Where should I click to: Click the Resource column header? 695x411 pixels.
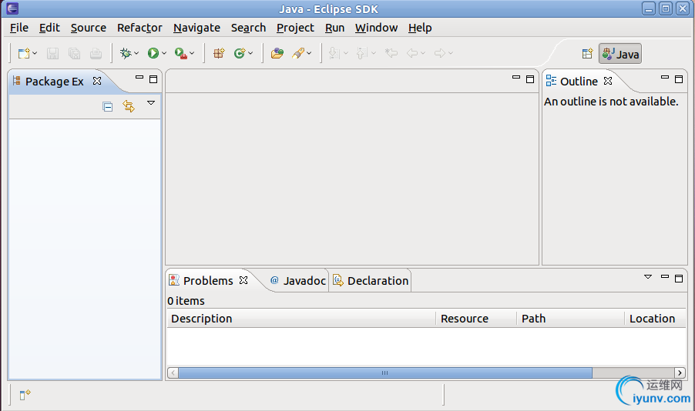point(476,319)
